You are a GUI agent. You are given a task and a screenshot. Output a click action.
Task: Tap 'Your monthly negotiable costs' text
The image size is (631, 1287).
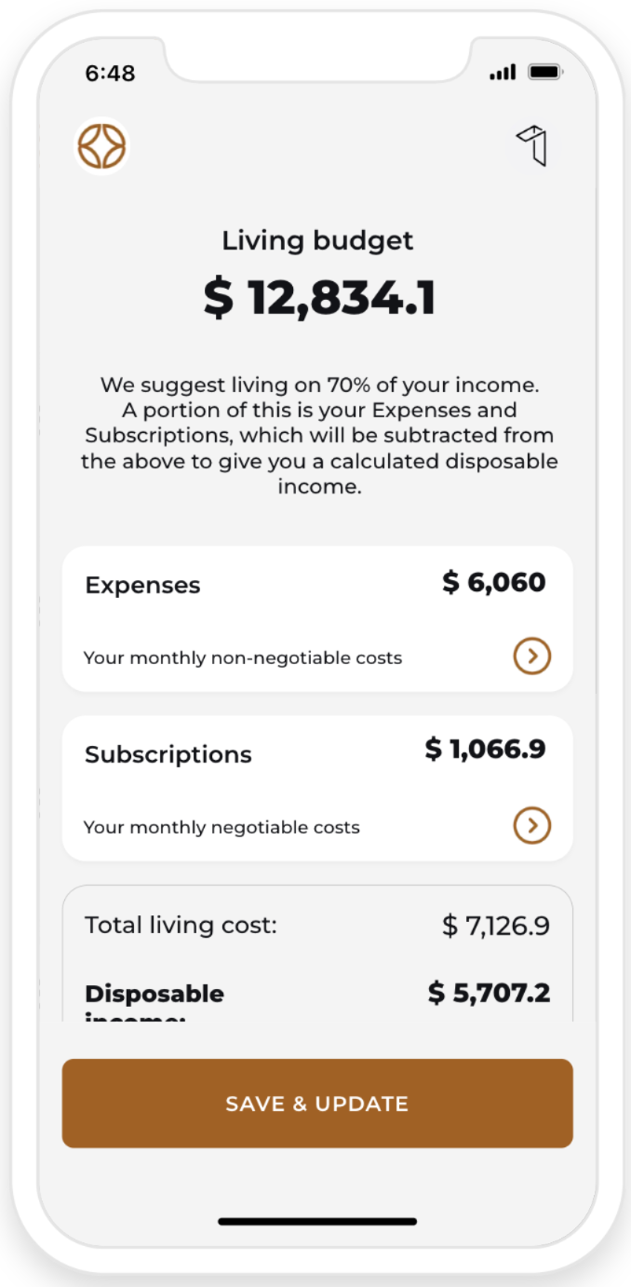(x=222, y=827)
